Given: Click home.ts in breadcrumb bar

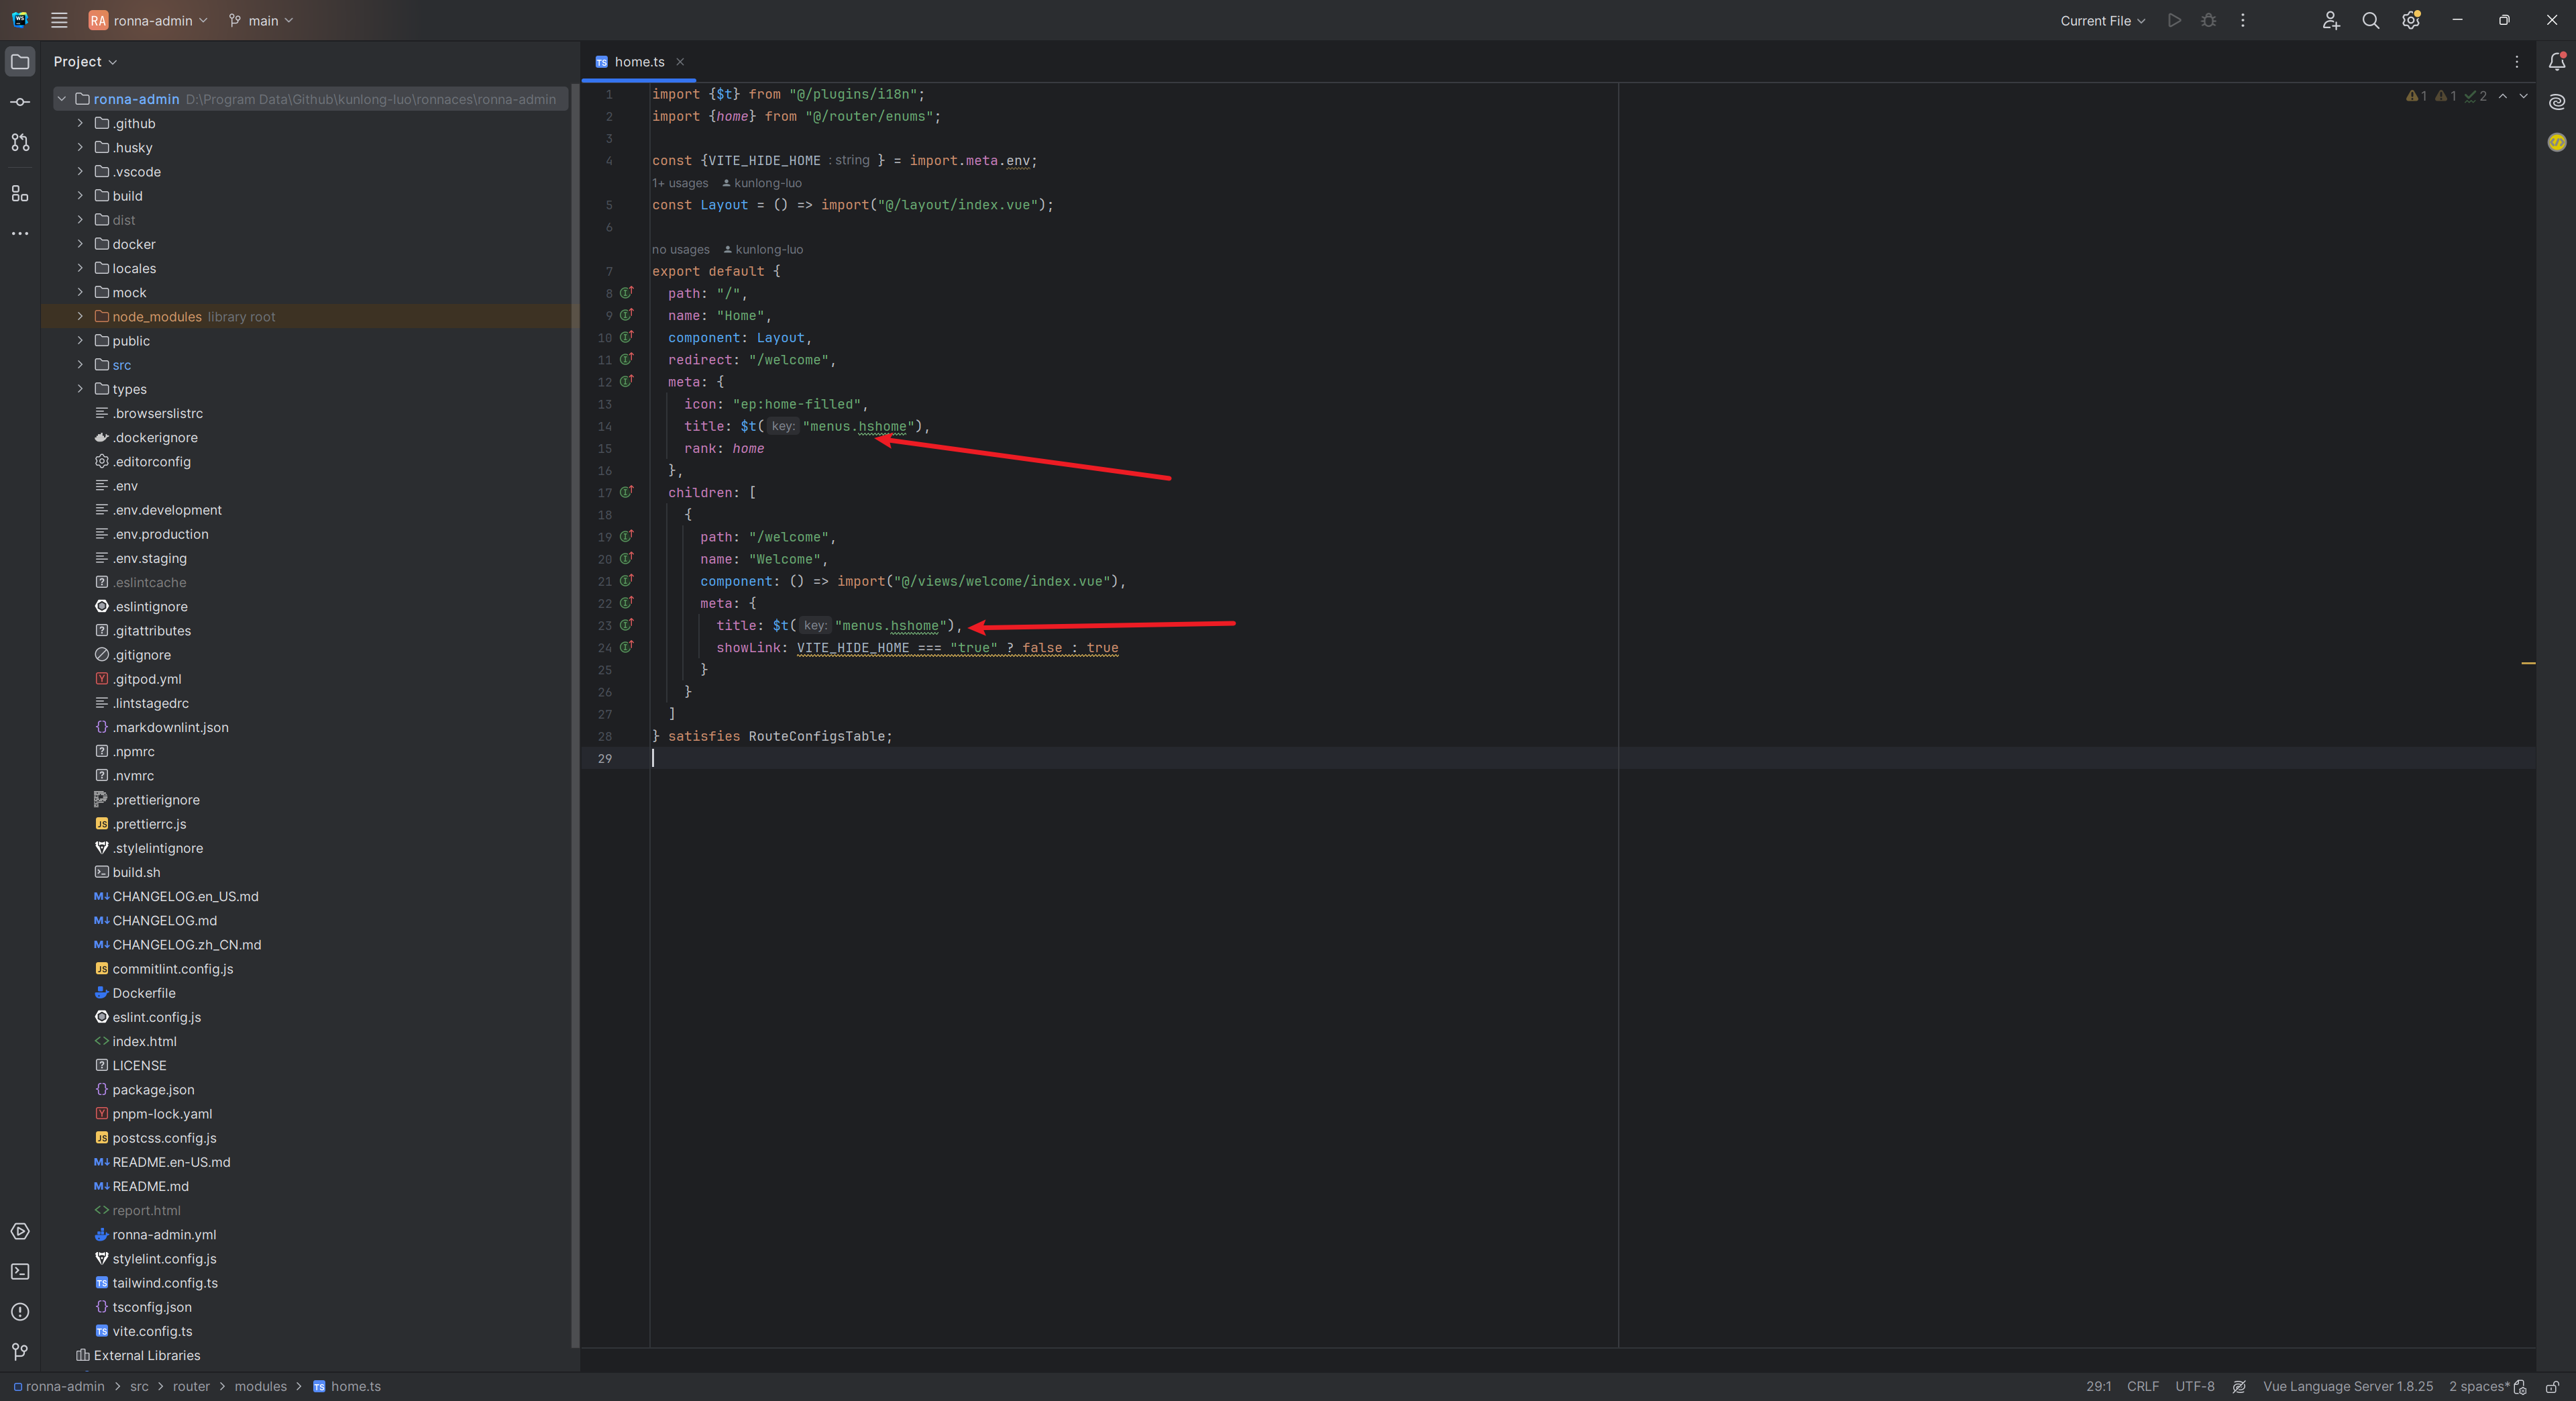Looking at the screenshot, I should 347,1386.
